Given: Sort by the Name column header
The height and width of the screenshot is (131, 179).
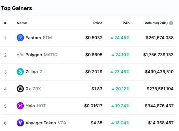Looking at the screenshot, I should tap(22, 23).
